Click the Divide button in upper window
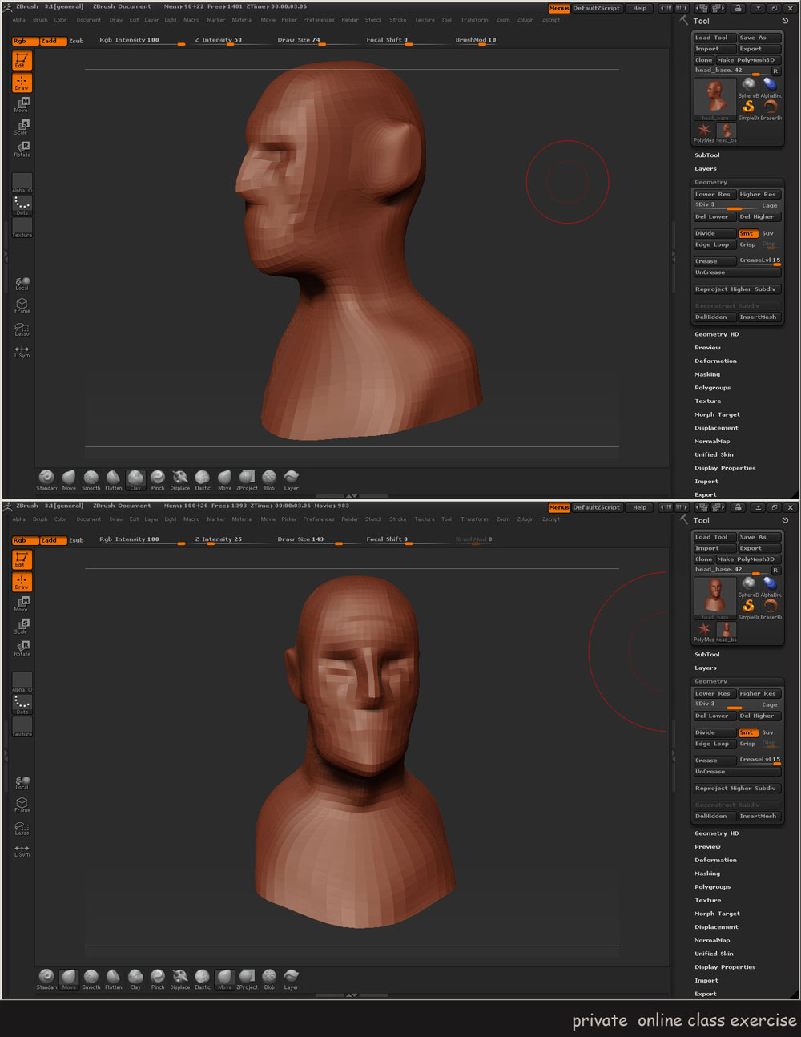 click(714, 233)
